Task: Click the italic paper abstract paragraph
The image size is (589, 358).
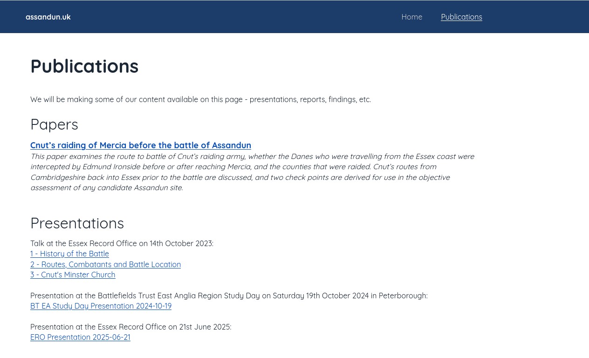Action: click(x=252, y=172)
